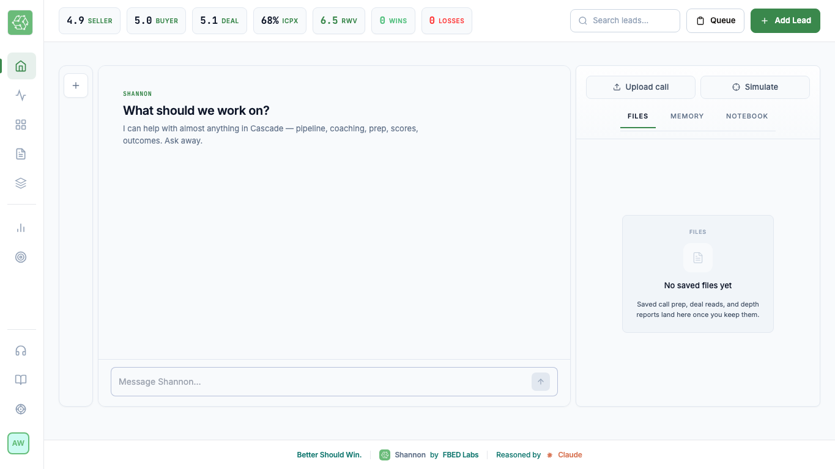Click the 68% ICPX chip

(x=280, y=21)
